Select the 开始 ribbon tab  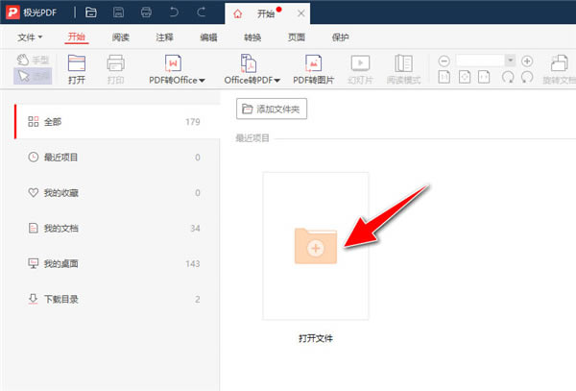click(77, 37)
